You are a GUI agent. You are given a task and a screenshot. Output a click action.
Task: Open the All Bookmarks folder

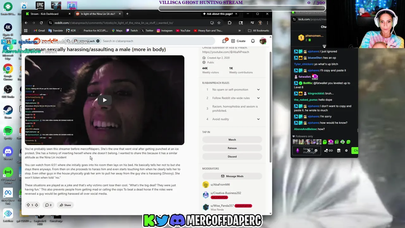click(x=259, y=31)
